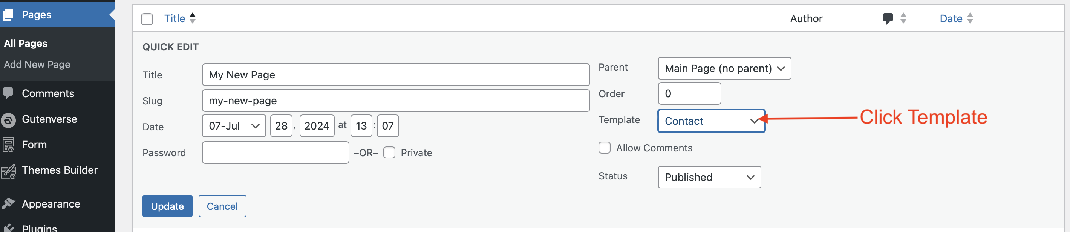Open the Template dropdown showing Contact

tap(711, 121)
